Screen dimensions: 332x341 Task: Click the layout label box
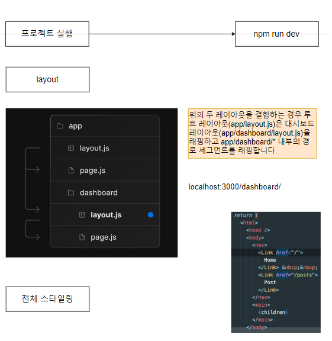[47, 79]
